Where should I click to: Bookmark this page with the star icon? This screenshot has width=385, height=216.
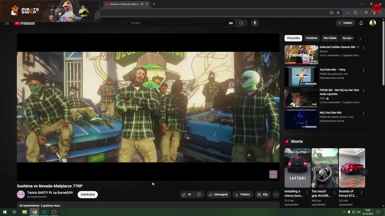(x=338, y=13)
